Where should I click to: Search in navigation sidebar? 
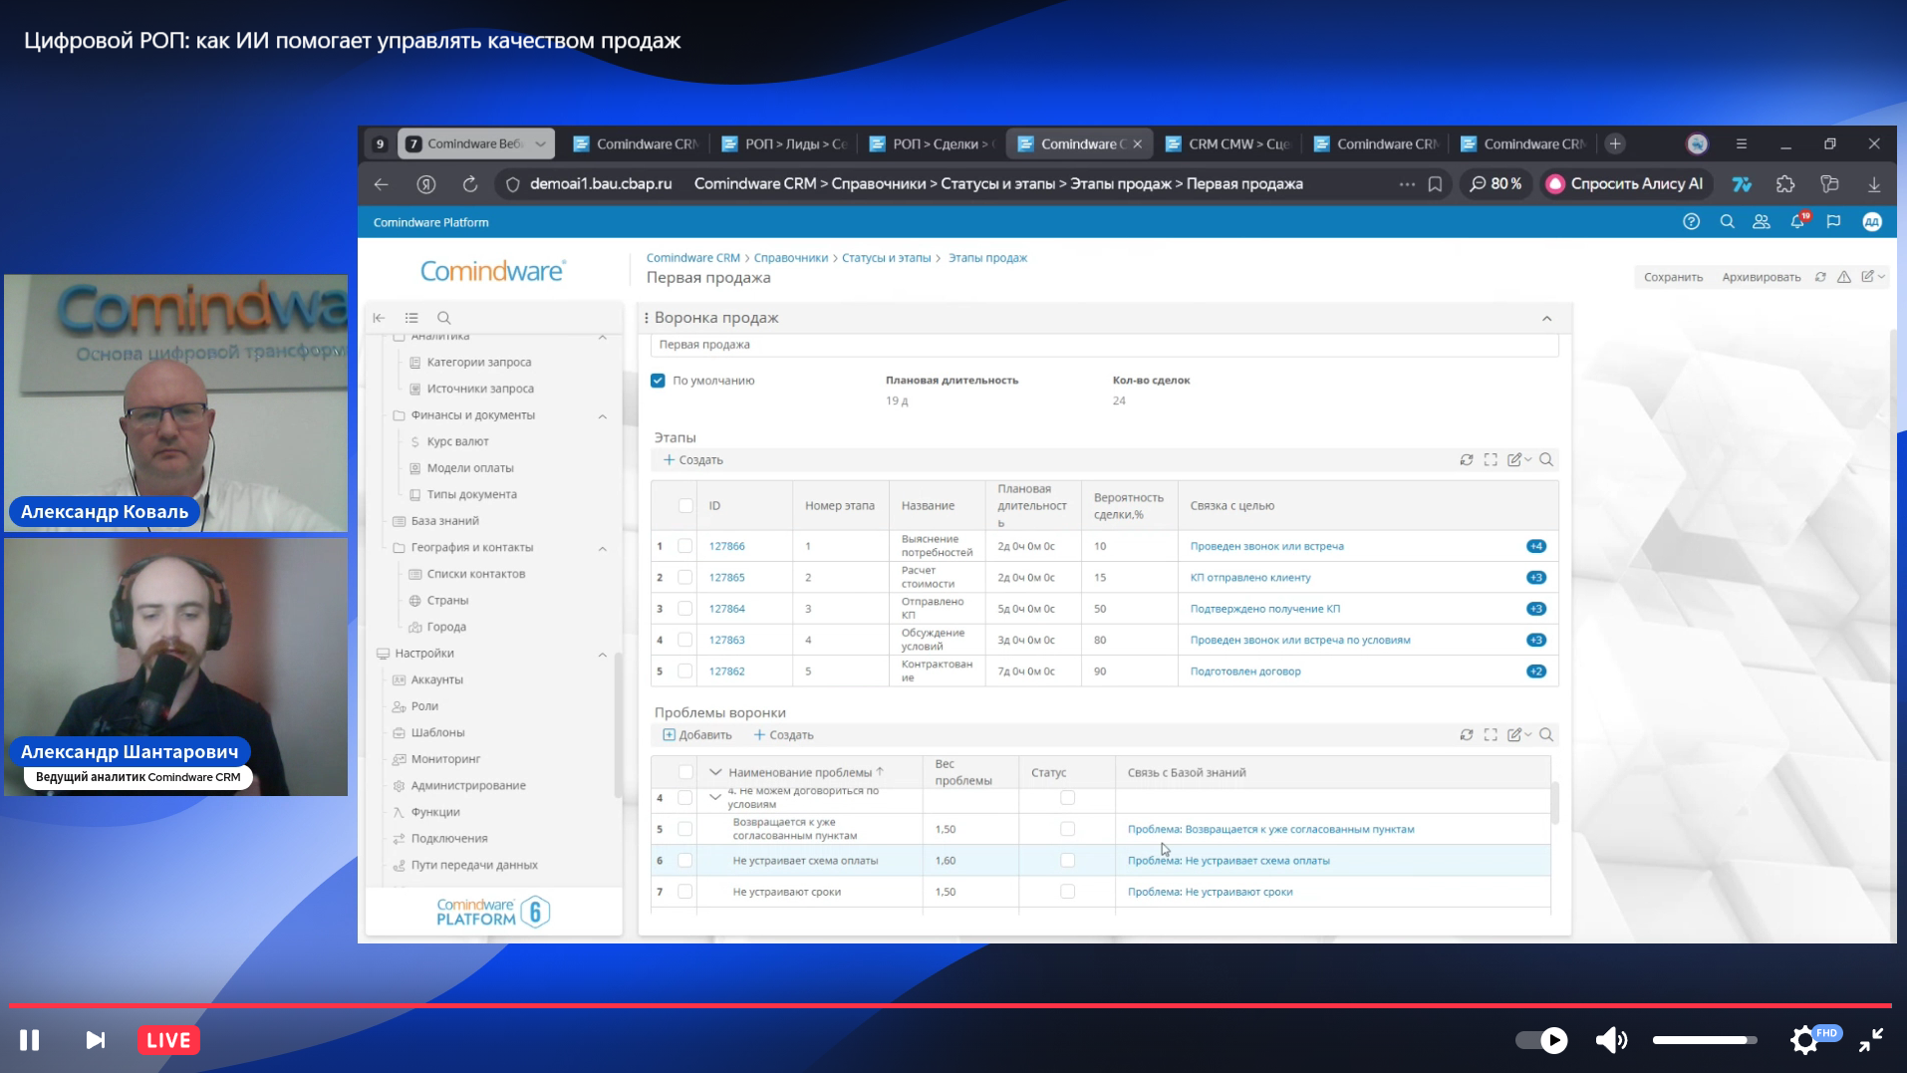point(444,318)
